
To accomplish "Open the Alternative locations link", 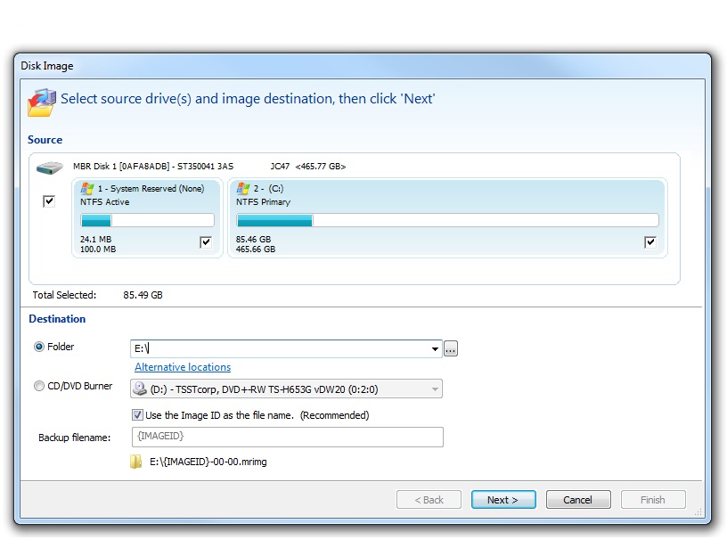I will point(183,367).
